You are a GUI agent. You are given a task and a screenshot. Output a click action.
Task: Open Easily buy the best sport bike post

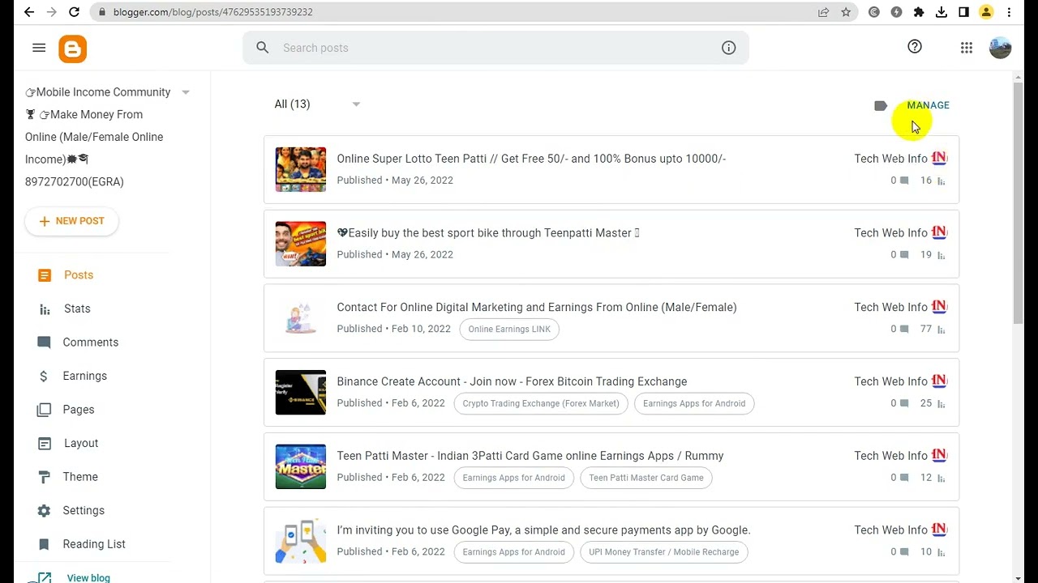(x=488, y=233)
